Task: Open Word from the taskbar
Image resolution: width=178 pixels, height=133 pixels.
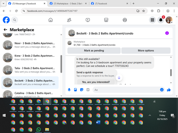Action: [x=98, y=122]
